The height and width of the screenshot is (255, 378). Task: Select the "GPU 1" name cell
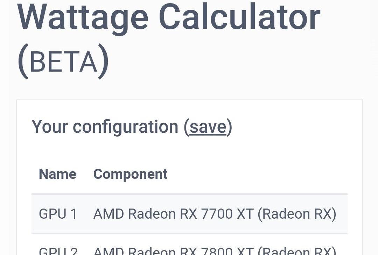click(58, 214)
